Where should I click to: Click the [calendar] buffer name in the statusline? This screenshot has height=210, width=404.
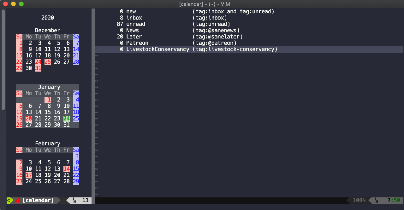(38, 200)
